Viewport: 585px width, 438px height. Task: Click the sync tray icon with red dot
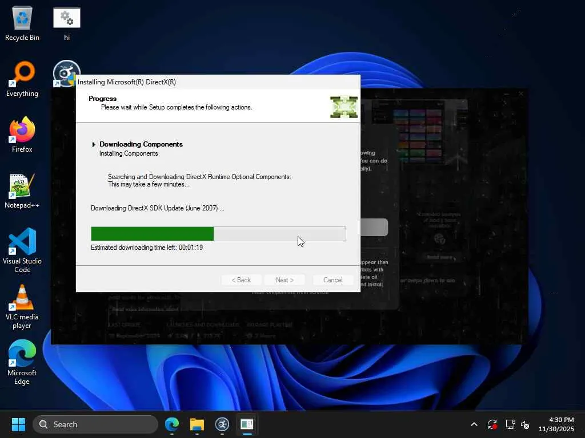(492, 424)
